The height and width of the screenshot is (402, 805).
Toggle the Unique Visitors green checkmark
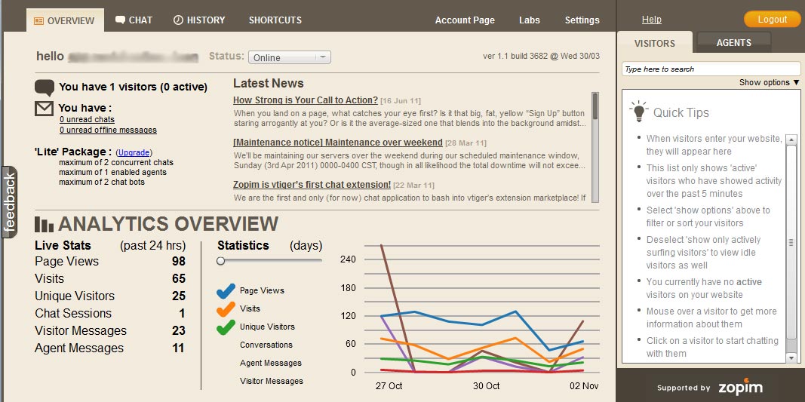click(x=226, y=327)
